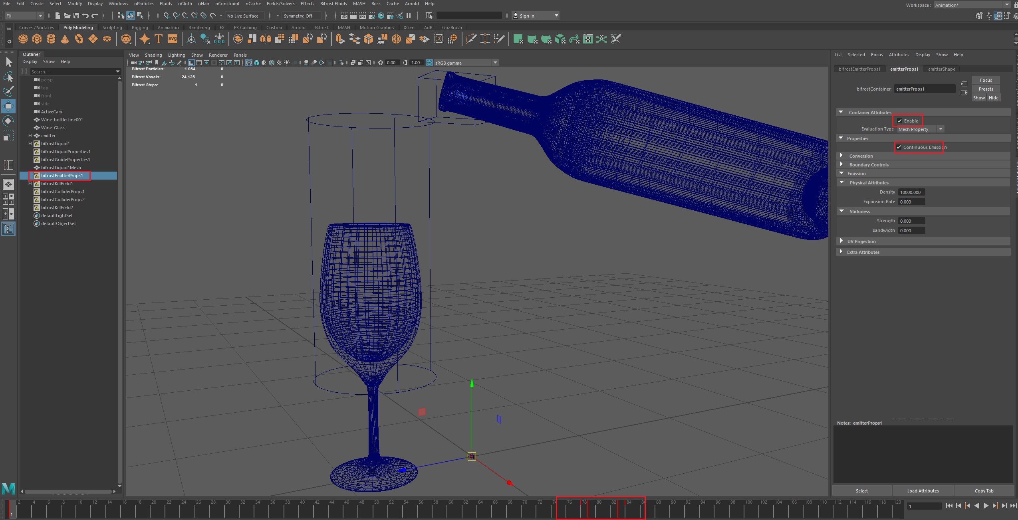
Task: Select the Move tool in the toolbox
Action: tap(8, 106)
